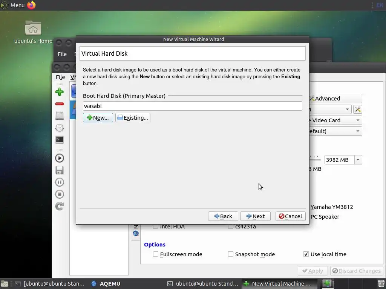Image resolution: width=386 pixels, height=289 pixels.
Task: Click the wrench tool icon beside the machine dropdown
Action: pos(358,109)
